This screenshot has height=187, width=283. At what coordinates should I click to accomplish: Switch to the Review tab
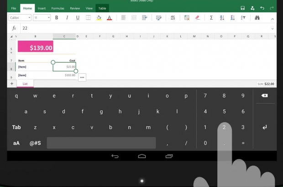[75, 8]
